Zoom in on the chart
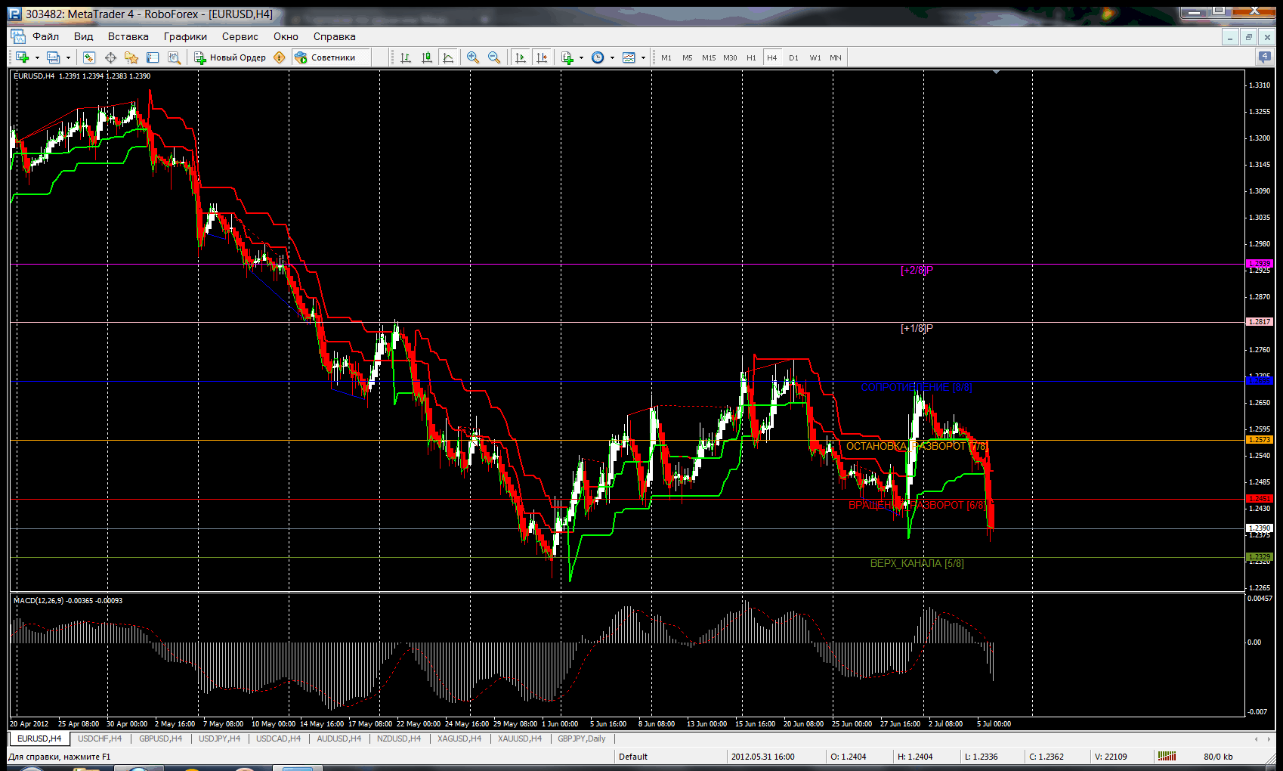This screenshot has height=771, width=1283. 473,57
